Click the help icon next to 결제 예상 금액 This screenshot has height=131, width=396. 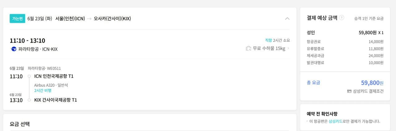point(342,18)
